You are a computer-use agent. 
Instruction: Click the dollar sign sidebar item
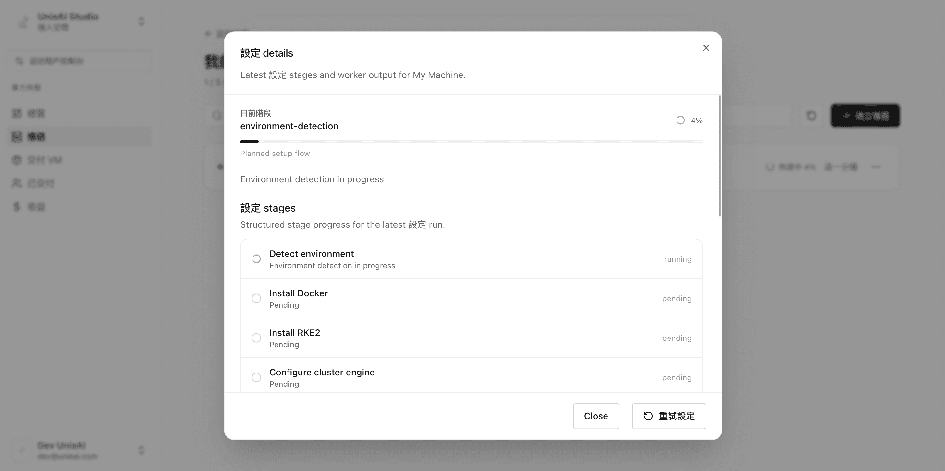(79, 207)
